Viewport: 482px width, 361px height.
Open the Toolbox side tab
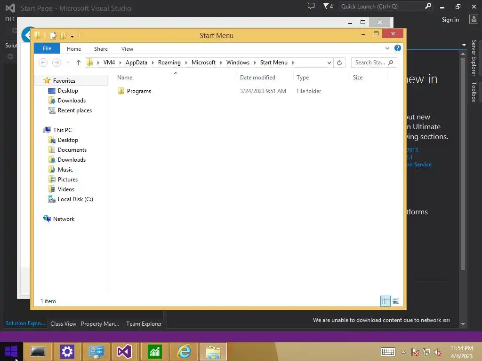[474, 92]
